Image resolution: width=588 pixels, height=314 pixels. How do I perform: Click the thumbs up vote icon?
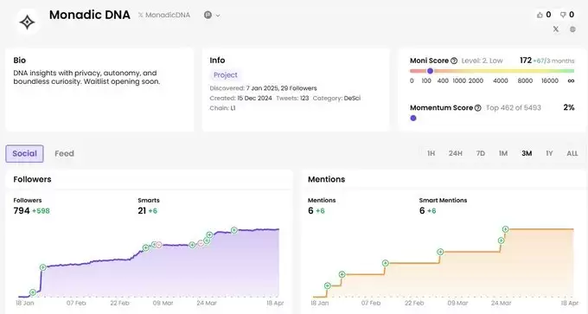click(540, 15)
